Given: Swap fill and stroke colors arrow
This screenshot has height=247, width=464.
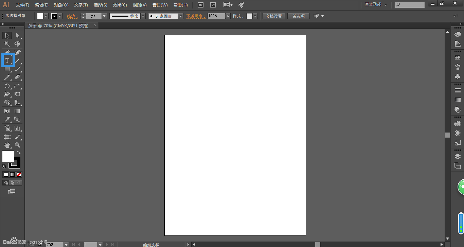Looking at the screenshot, I should [x=19, y=153].
